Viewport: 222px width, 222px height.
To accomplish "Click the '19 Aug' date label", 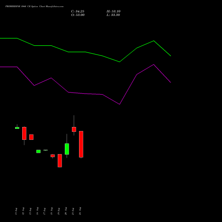I will tap(59, 211).
